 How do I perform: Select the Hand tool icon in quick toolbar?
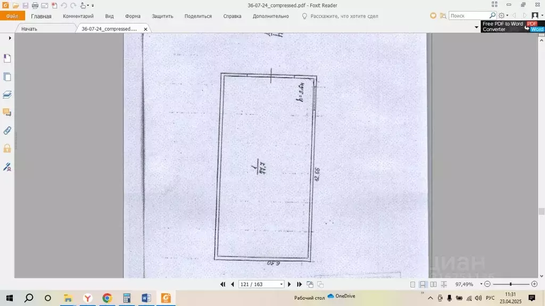[x=82, y=5]
